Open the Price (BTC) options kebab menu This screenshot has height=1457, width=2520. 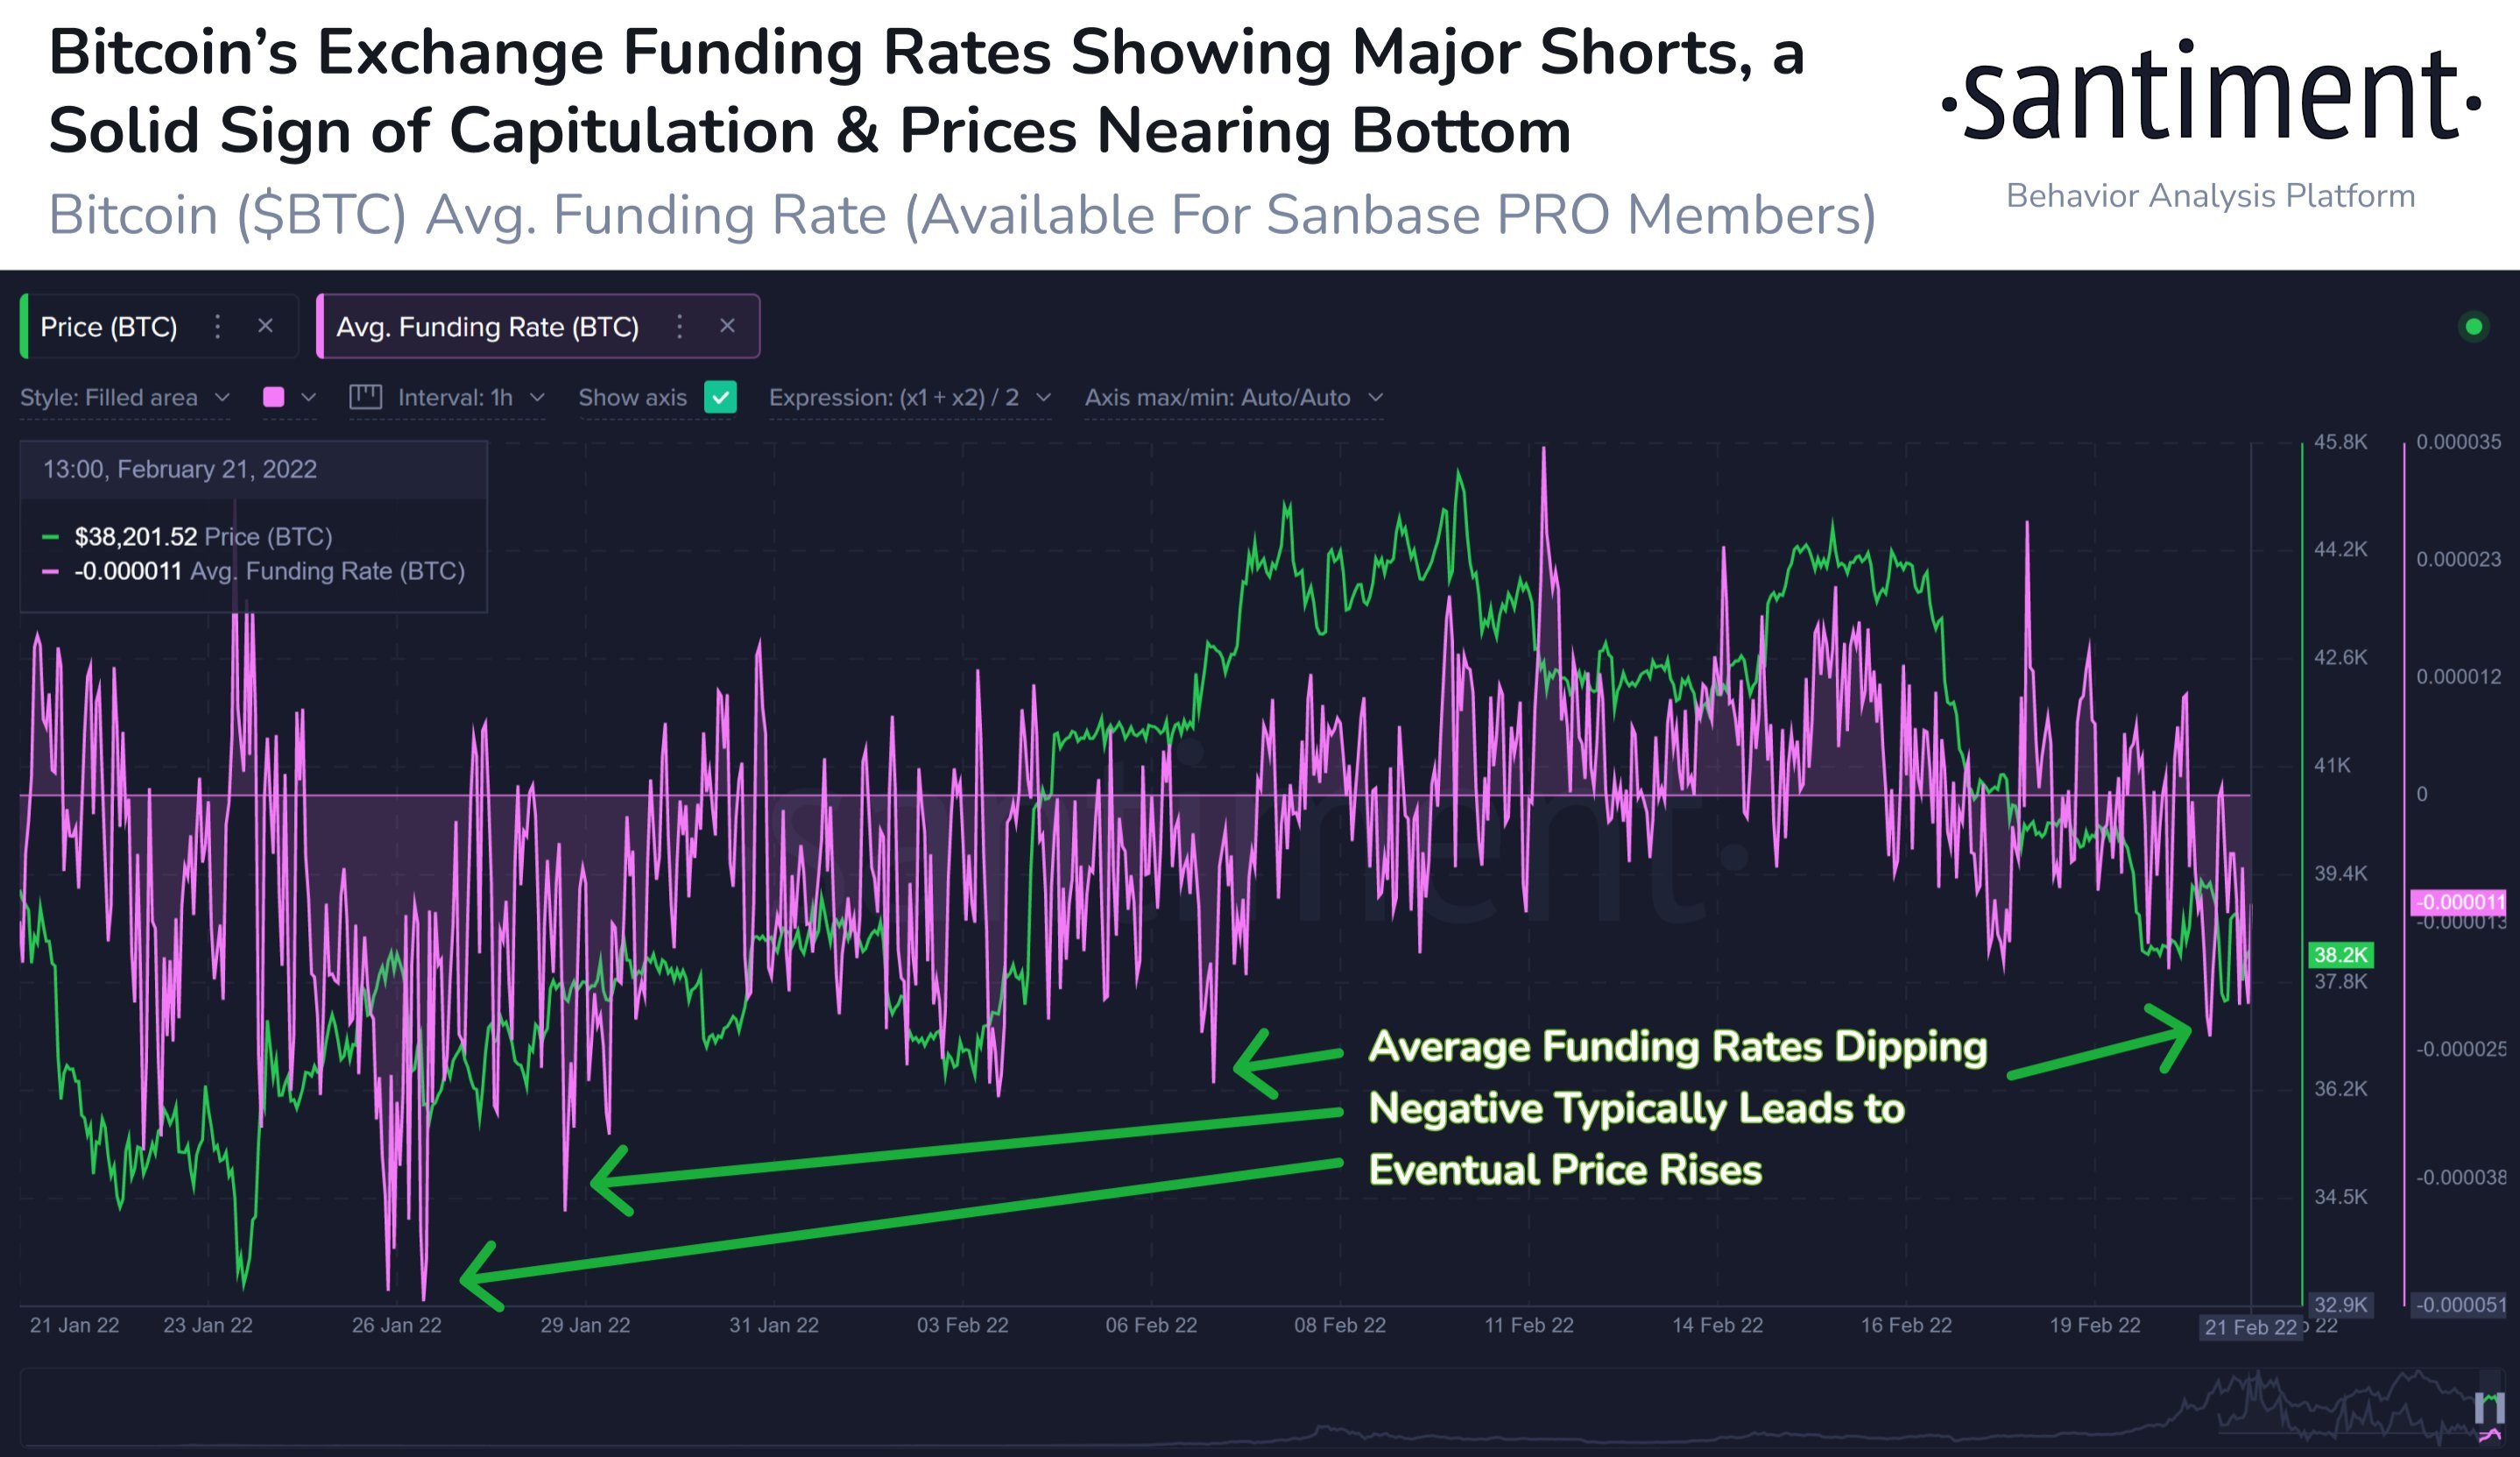pyautogui.click(x=216, y=326)
